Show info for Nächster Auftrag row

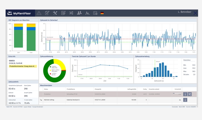click(x=185, y=100)
